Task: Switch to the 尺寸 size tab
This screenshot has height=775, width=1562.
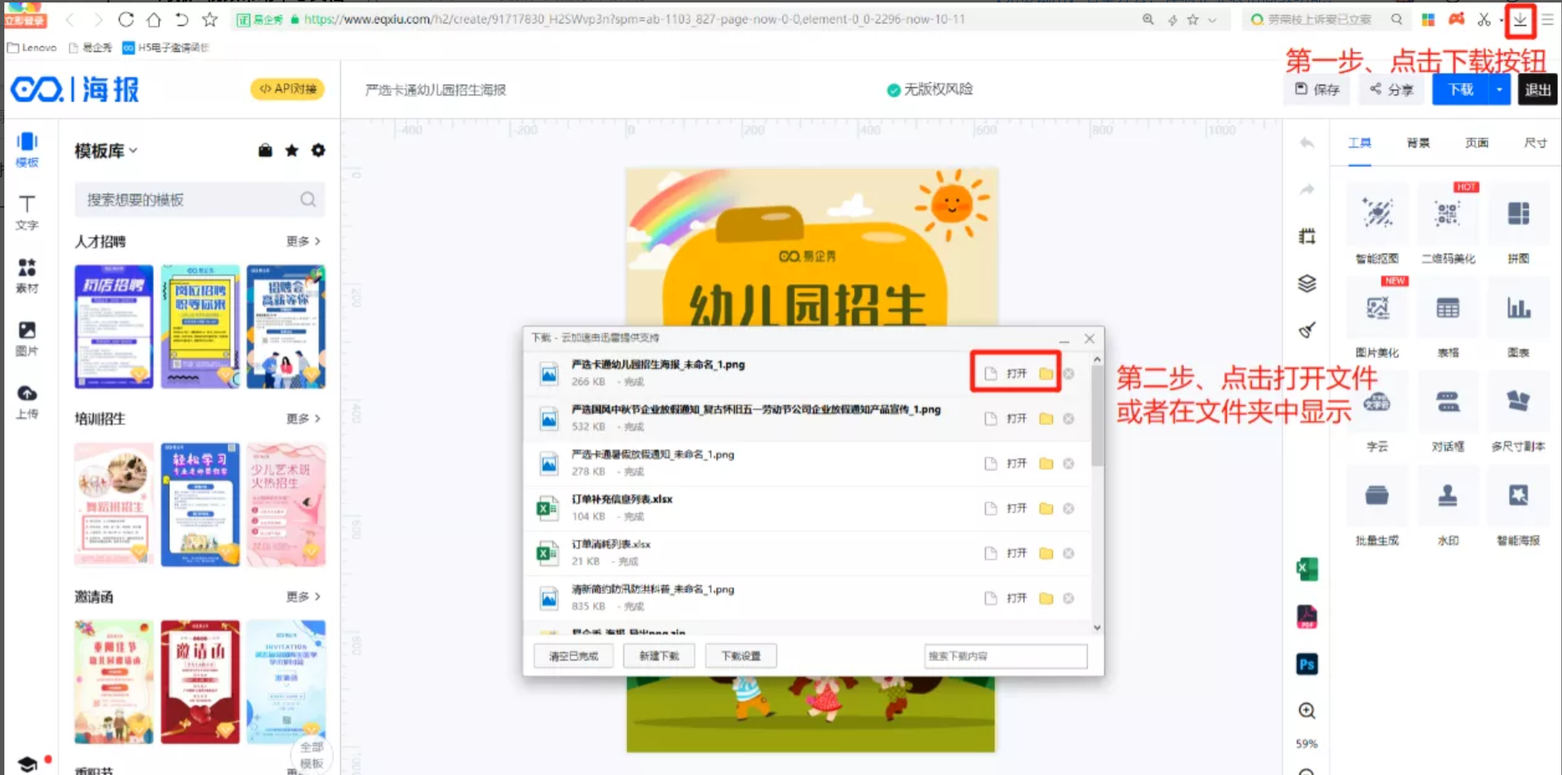Action: tap(1535, 143)
